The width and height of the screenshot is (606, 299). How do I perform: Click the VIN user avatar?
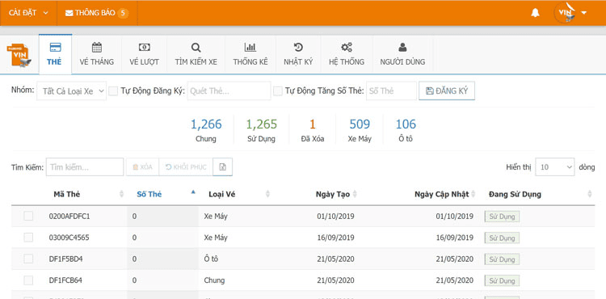tap(565, 13)
